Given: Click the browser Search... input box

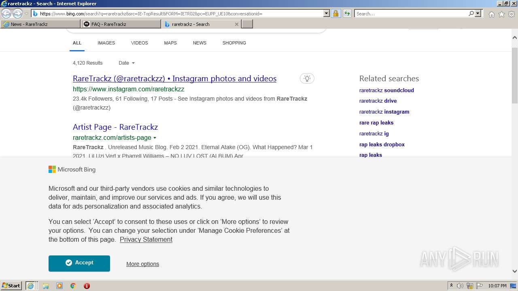Looking at the screenshot, I should (411, 14).
